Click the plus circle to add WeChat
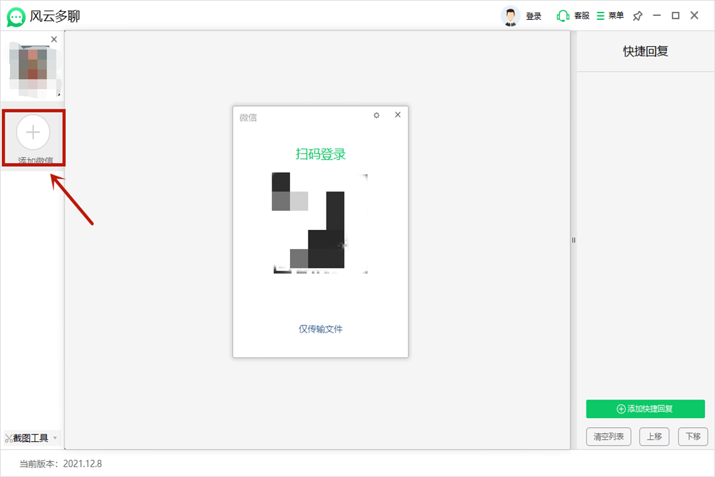Image resolution: width=715 pixels, height=477 pixels. click(x=33, y=132)
